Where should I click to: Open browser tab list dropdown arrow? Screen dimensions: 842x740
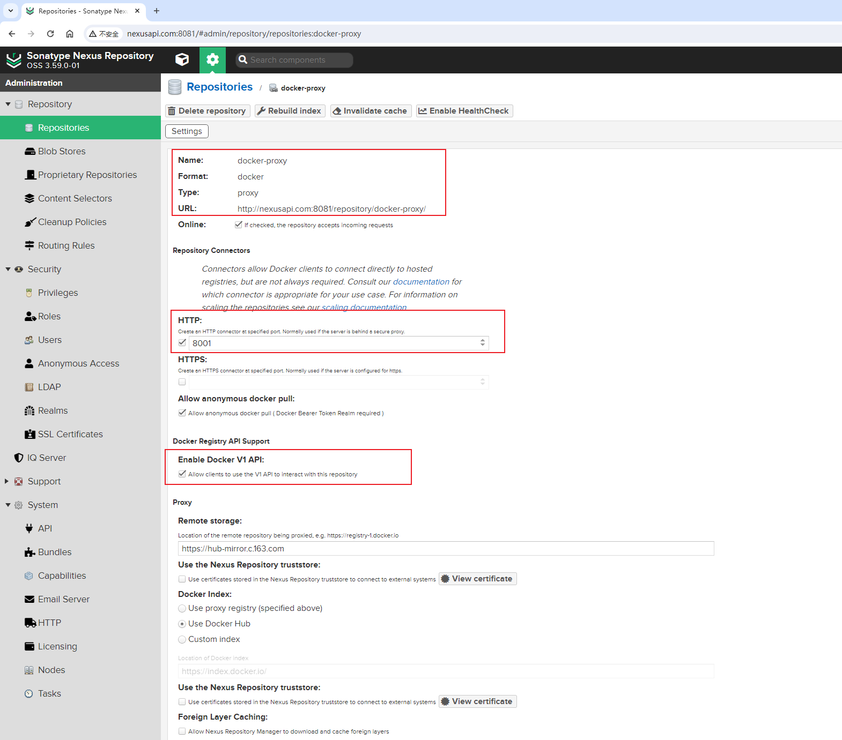[x=11, y=11]
